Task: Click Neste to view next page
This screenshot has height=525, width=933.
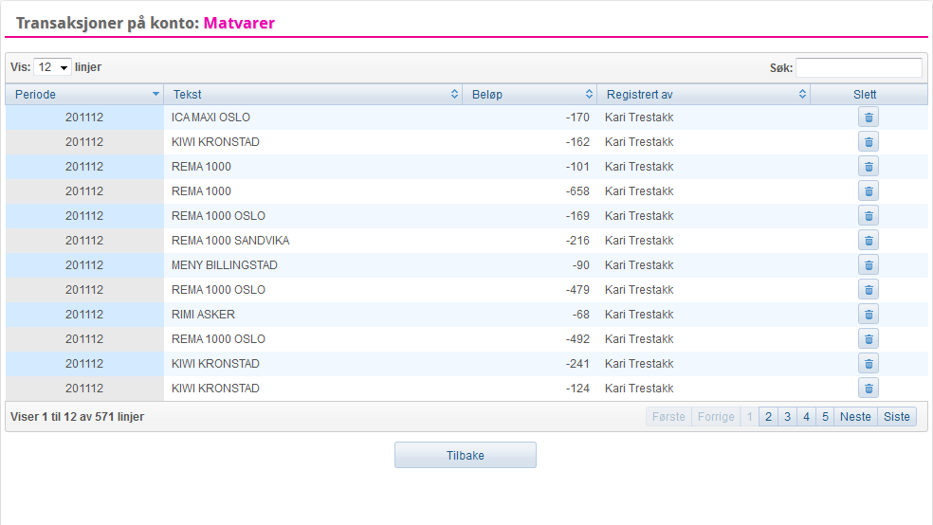Action: [x=855, y=417]
